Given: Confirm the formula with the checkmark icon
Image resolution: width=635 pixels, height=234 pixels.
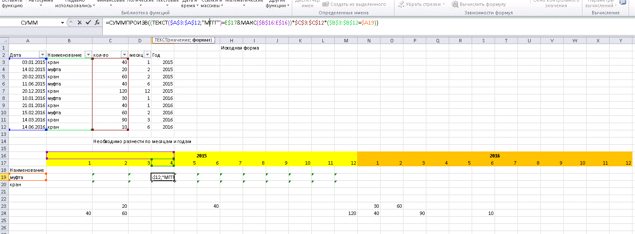Looking at the screenshot, I should 88,22.
